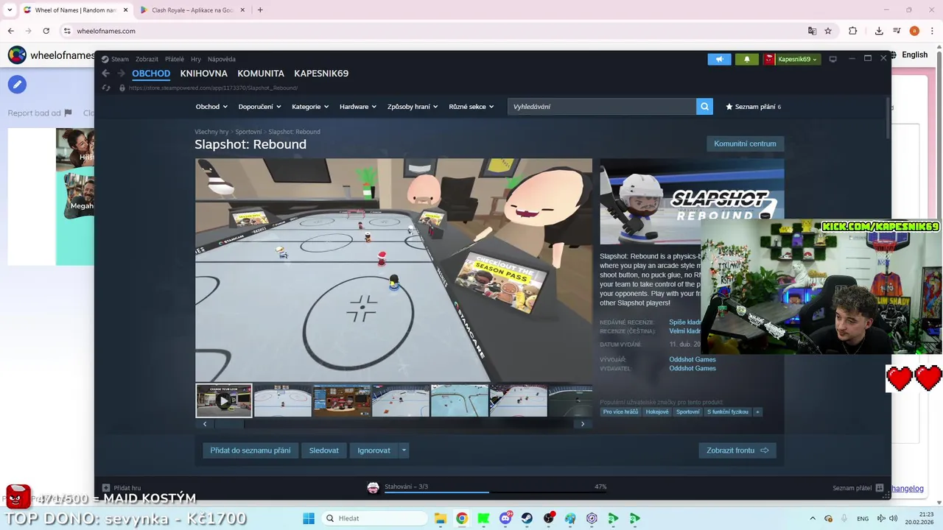Click the Steam store search magnifier button
This screenshot has height=530, width=943.
coord(705,107)
